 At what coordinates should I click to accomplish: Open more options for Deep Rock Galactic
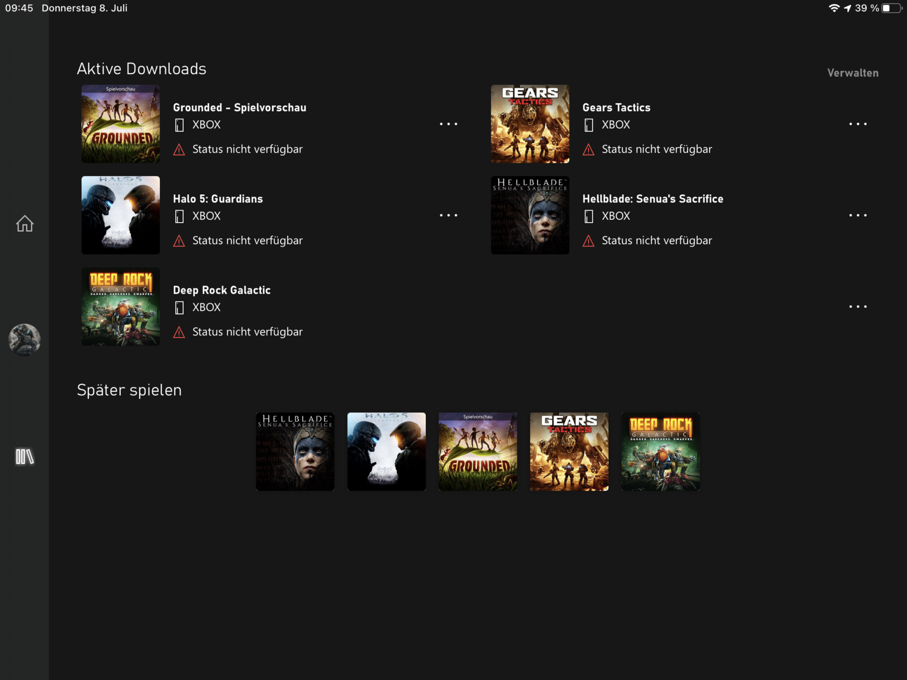[x=858, y=307]
